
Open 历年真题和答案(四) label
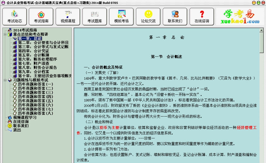click(35, 97)
